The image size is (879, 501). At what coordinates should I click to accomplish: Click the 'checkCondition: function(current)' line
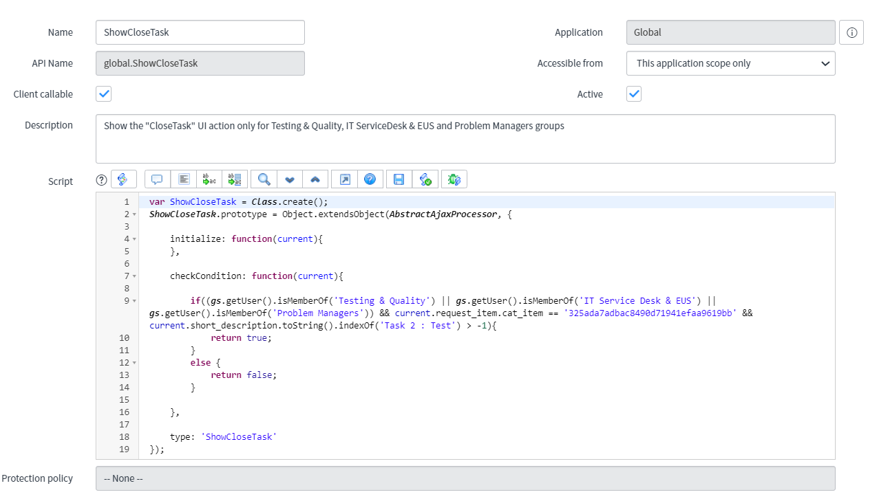pos(256,276)
